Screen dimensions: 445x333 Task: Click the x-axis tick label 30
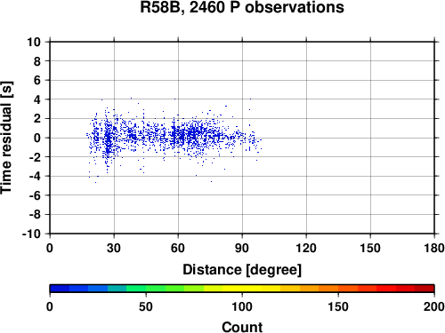114,248
